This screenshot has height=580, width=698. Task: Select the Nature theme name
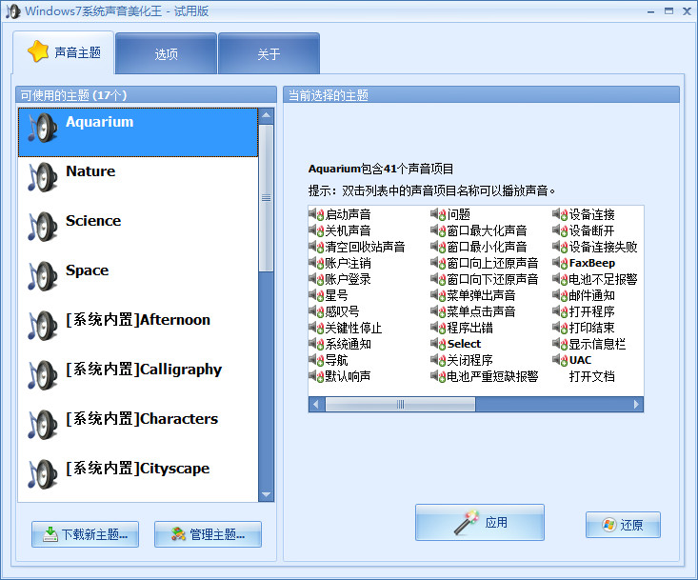pos(90,171)
